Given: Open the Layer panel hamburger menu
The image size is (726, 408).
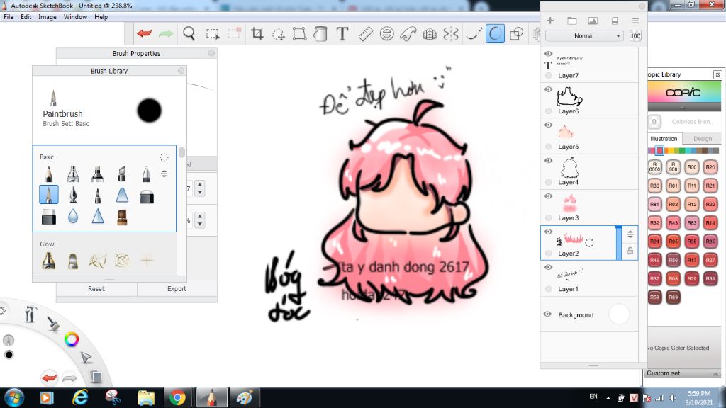Looking at the screenshot, I should (x=635, y=21).
